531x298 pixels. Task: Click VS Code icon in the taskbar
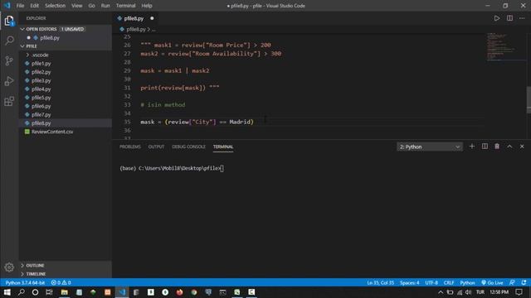122,292
